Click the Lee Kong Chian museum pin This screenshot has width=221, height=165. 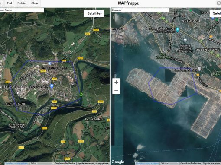[178, 30]
